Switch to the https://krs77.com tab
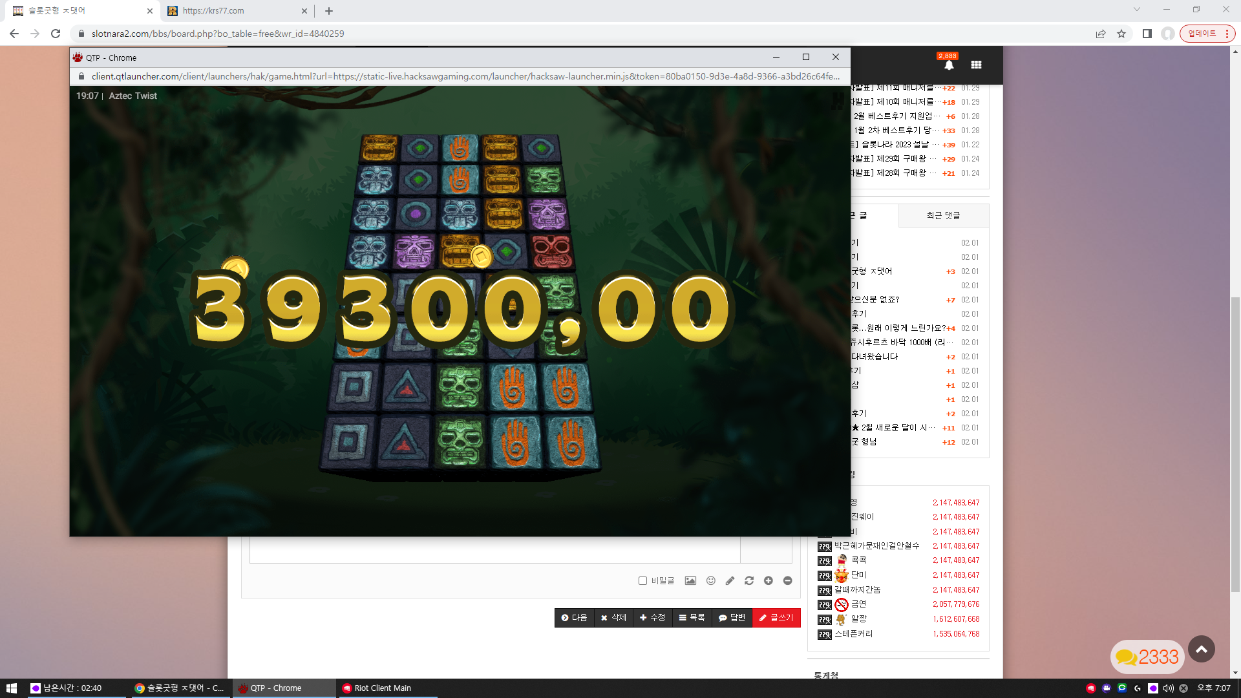Screen dimensions: 1241x698 click(237, 11)
